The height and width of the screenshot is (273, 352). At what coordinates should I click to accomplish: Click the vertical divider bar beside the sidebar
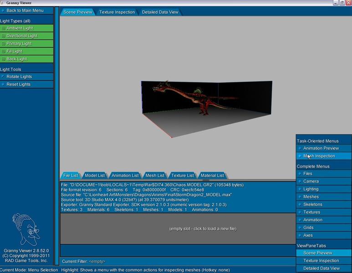coord(57,136)
